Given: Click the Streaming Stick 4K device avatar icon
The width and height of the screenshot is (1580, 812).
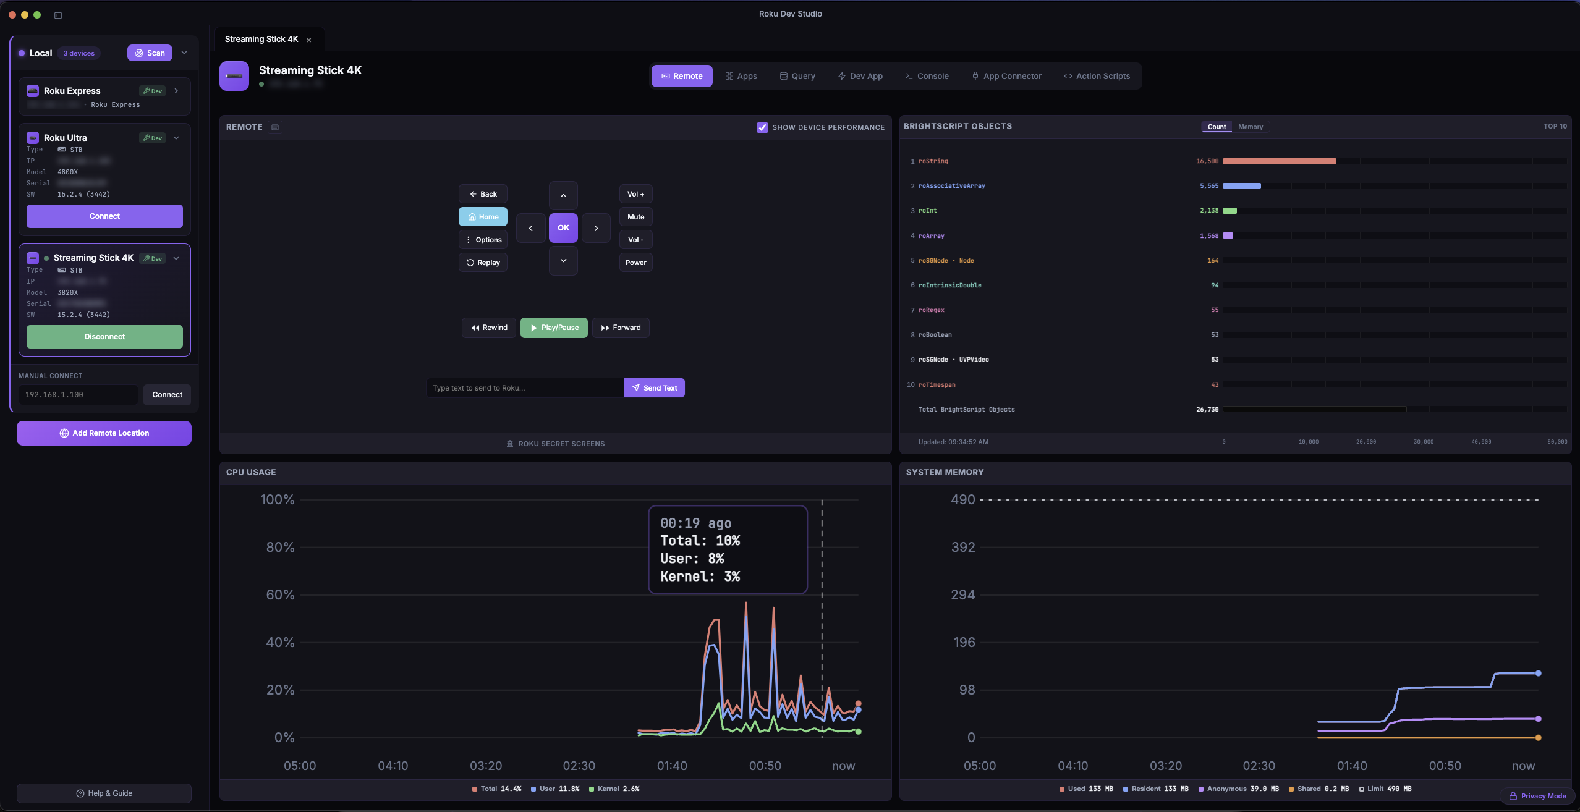Looking at the screenshot, I should 234,76.
